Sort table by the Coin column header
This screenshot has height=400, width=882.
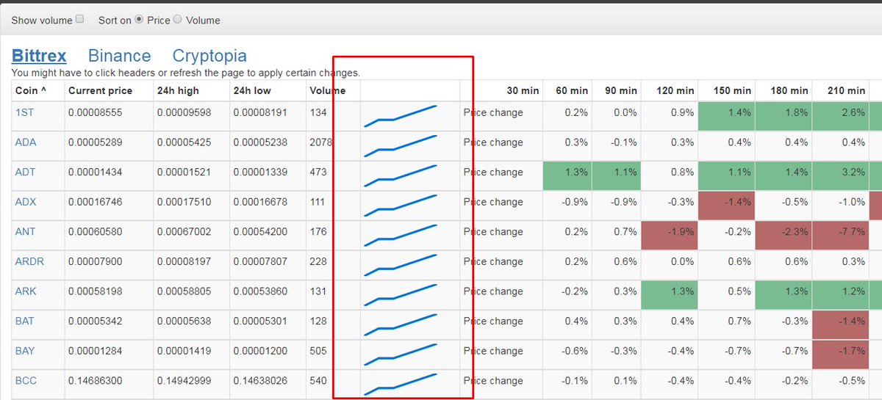(x=31, y=91)
